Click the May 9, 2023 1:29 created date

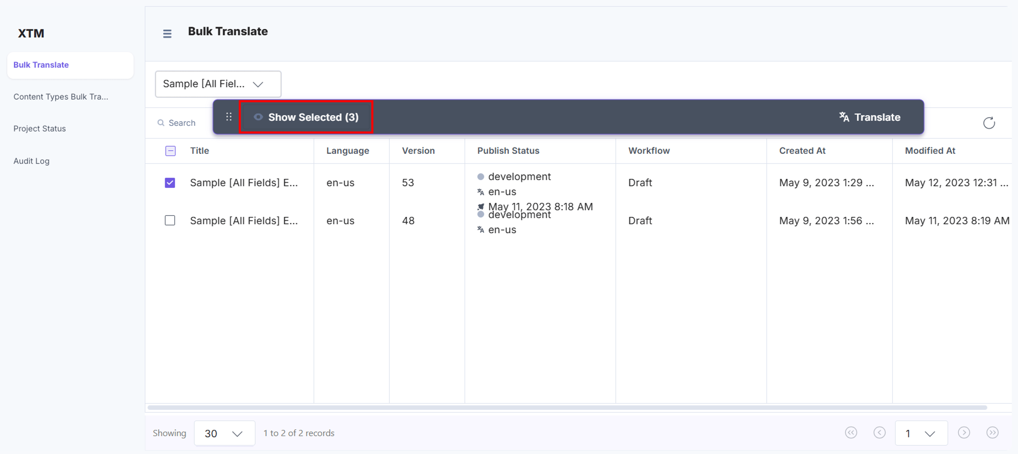826,183
